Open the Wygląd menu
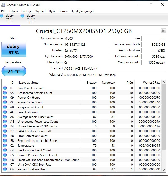The height and width of the screenshot is (176, 168). click(x=40, y=11)
